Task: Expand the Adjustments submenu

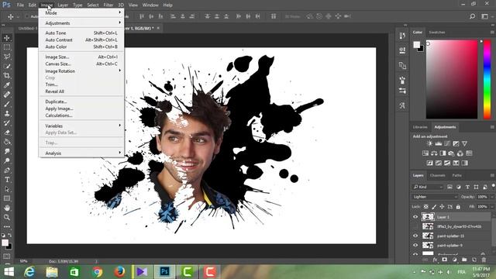Action: pos(81,23)
